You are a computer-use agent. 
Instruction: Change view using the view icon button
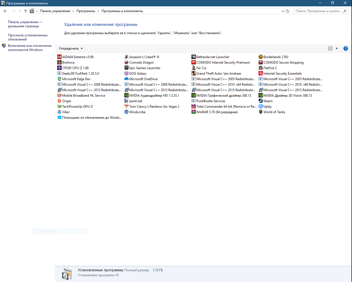330,48
